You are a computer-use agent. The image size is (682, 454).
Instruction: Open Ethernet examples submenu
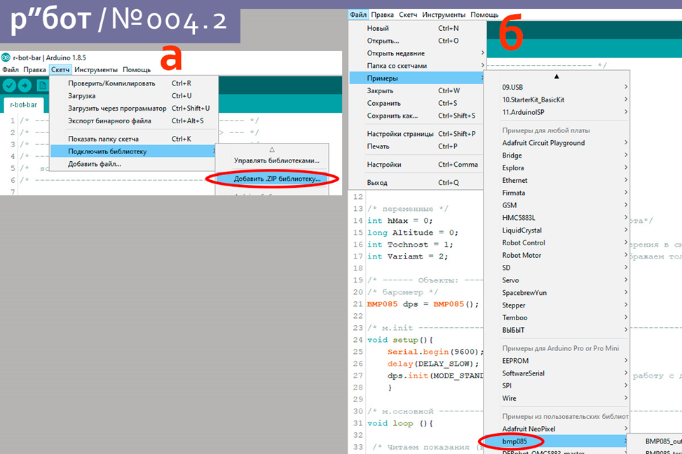pos(557,180)
